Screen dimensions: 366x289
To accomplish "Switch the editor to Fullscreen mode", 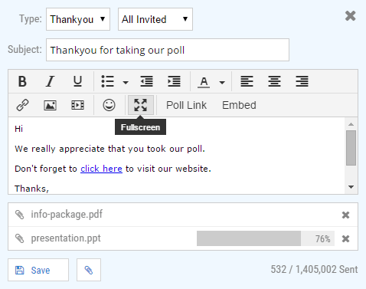I will (x=141, y=105).
